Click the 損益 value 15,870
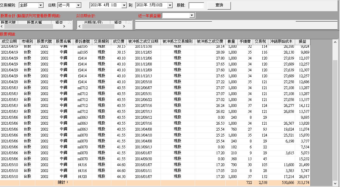This screenshot has height=187, width=340. click(x=304, y=135)
